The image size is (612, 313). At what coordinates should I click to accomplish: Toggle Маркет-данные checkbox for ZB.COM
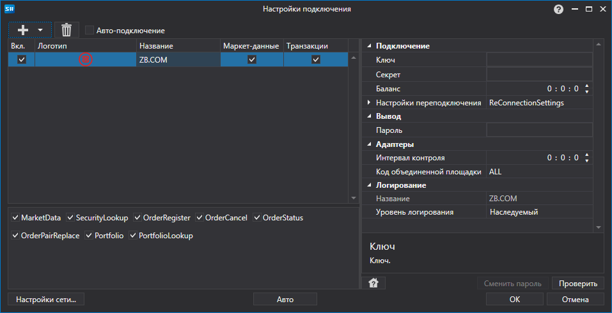pos(252,59)
